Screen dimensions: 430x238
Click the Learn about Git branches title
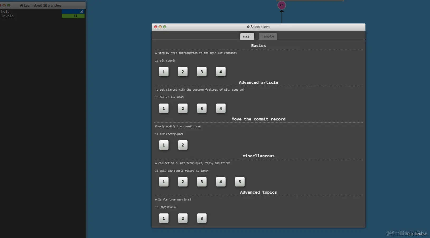[x=43, y=5]
